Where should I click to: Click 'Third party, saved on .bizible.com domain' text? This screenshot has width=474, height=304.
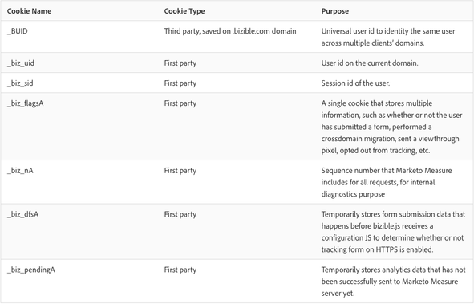230,31
